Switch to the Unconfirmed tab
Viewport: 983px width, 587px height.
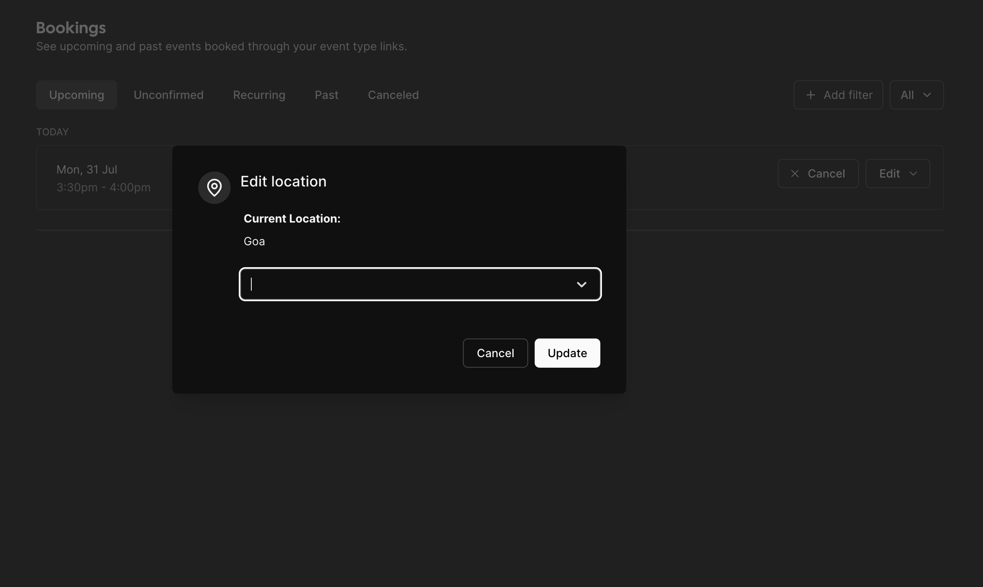coord(169,95)
